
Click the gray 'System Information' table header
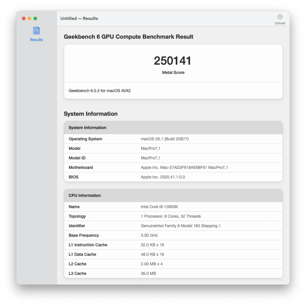(x=173, y=128)
